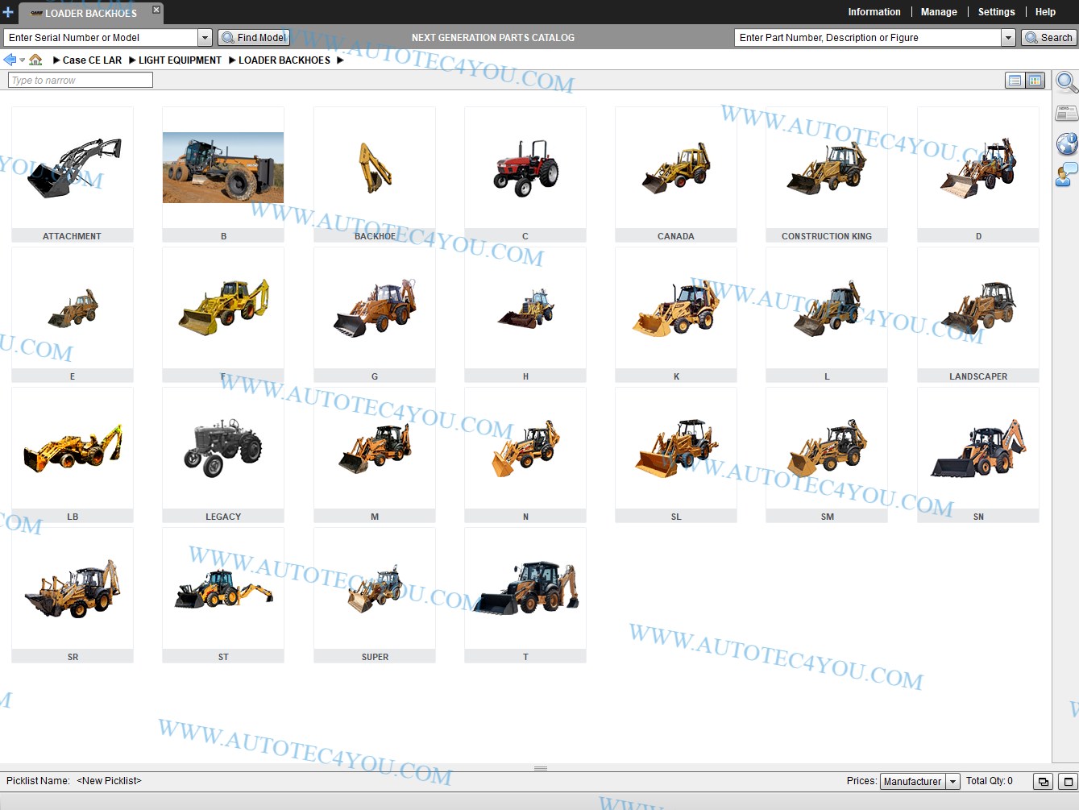Screen dimensions: 1079x810
Task: Click the globe web-info icon in sidebar
Action: pos(1065,143)
